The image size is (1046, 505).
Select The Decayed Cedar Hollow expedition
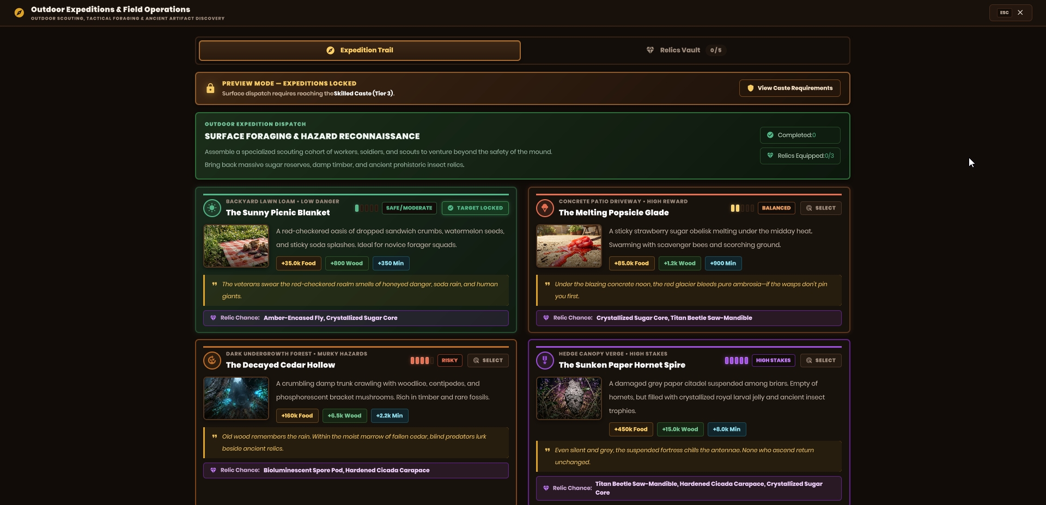[x=488, y=360]
